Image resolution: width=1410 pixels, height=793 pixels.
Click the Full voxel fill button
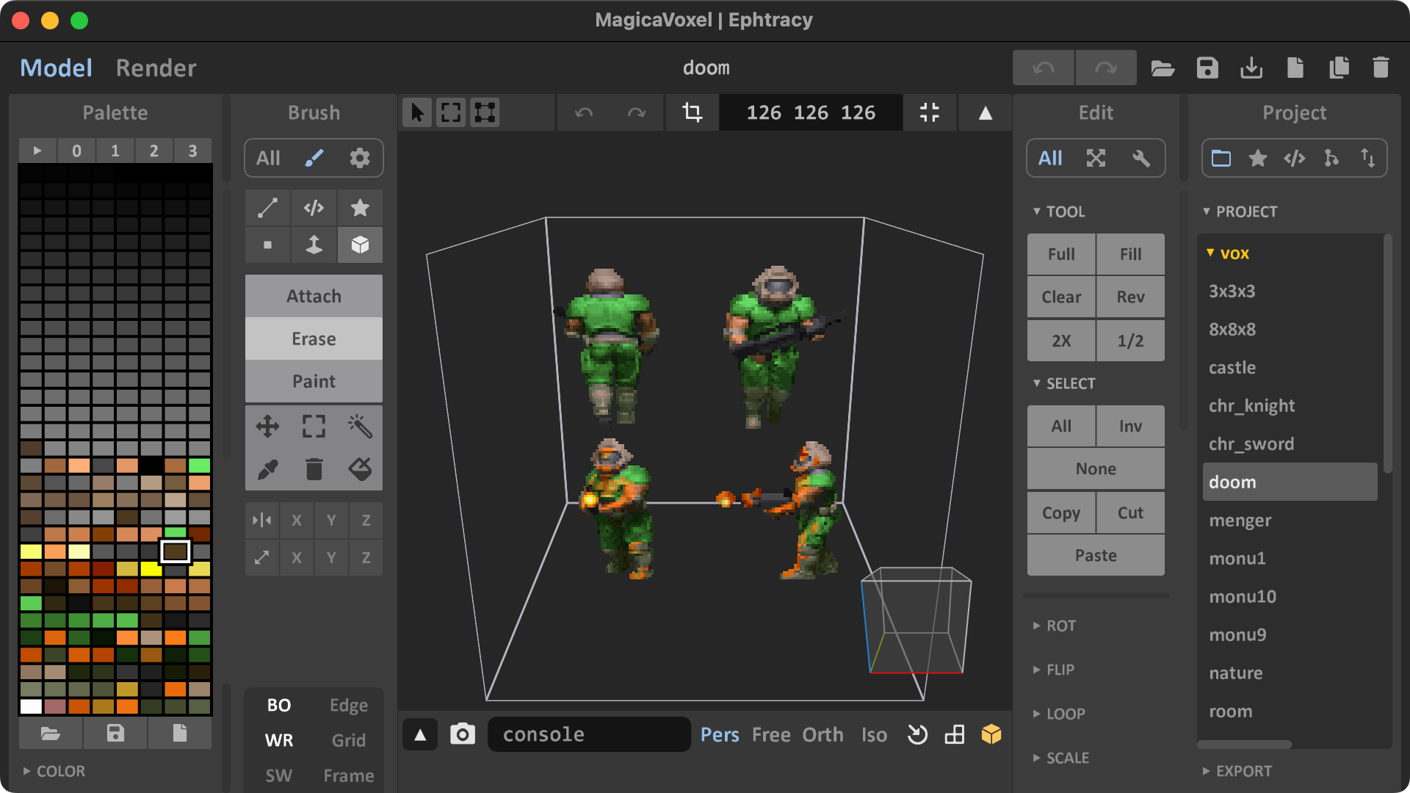pyautogui.click(x=1060, y=253)
